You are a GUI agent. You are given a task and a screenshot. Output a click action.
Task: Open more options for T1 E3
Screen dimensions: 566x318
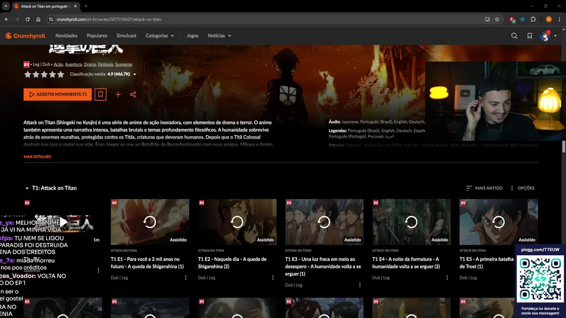click(x=360, y=285)
